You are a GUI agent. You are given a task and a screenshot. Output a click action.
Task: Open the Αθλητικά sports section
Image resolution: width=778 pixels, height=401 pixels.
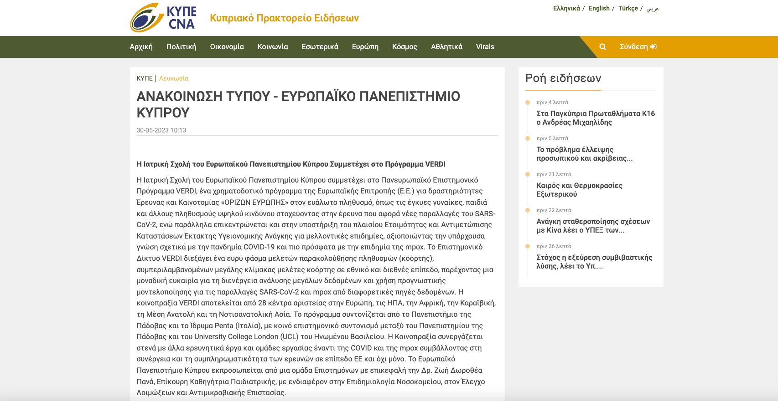point(446,47)
